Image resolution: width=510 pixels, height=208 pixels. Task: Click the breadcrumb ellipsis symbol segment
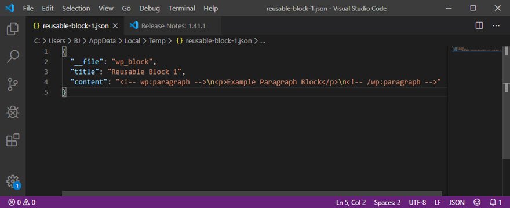(x=263, y=41)
